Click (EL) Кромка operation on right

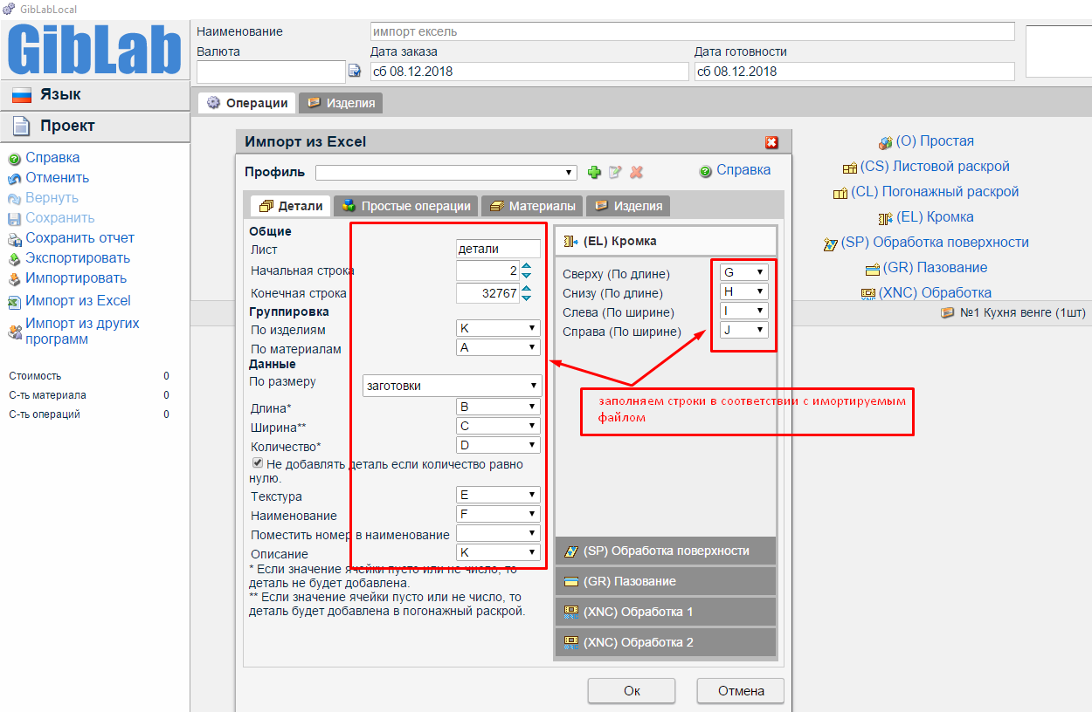point(935,217)
